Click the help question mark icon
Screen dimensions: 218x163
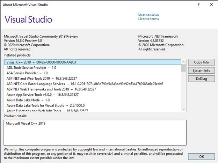(x=198, y=5)
